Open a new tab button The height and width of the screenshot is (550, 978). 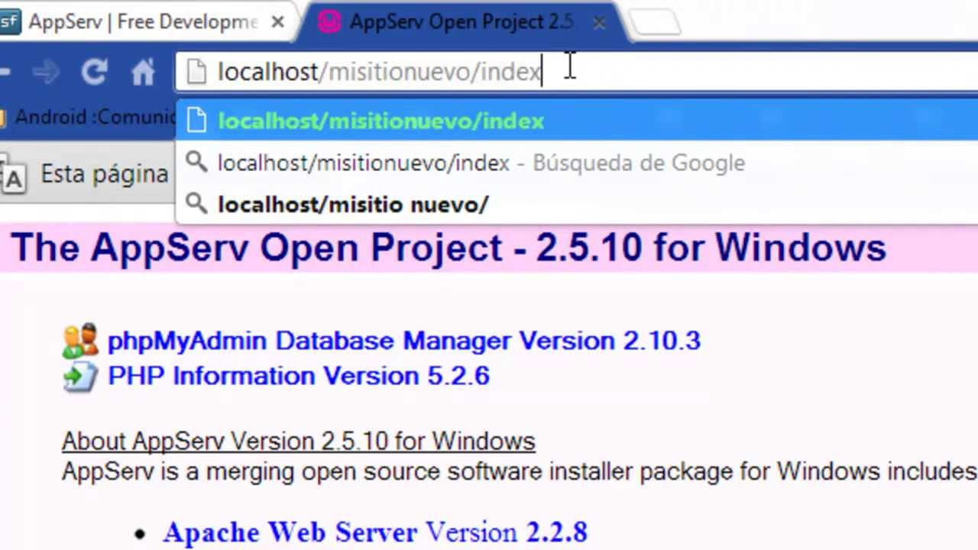click(656, 22)
